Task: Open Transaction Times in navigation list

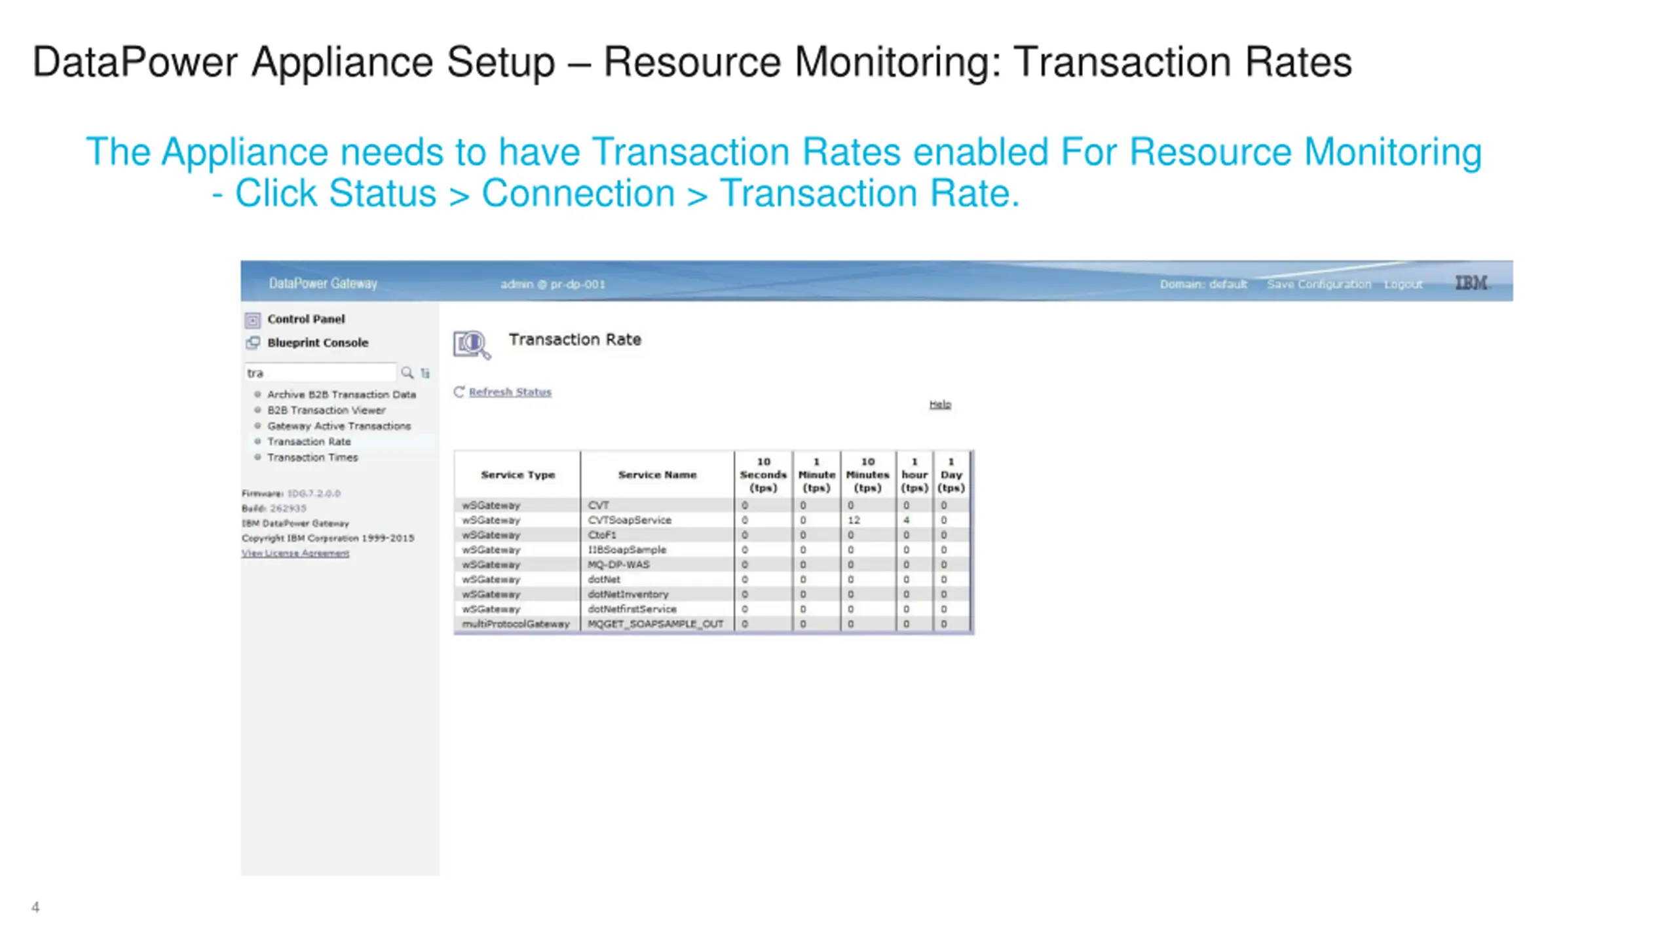Action: (312, 457)
